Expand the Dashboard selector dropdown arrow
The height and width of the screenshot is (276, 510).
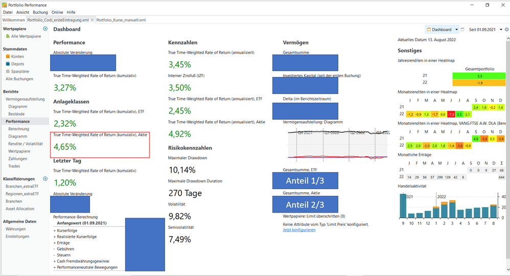(x=456, y=29)
